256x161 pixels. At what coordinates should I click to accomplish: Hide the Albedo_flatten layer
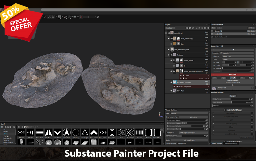[x=171, y=61]
